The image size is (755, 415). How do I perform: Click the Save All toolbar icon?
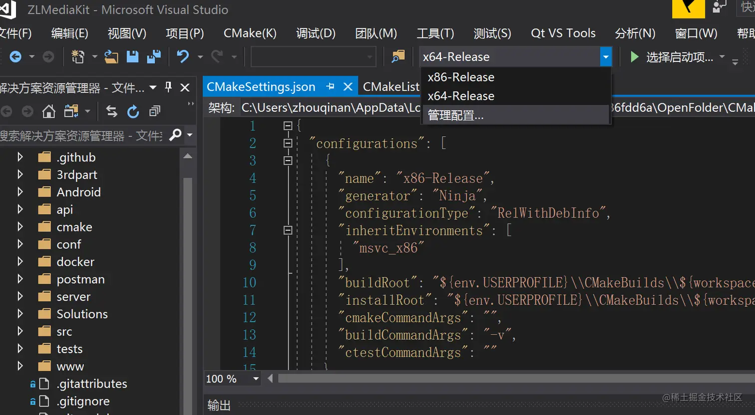[x=154, y=57]
